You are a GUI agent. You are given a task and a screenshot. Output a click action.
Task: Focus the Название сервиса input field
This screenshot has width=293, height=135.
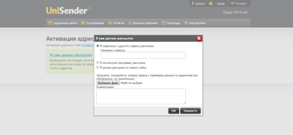(x=143, y=55)
